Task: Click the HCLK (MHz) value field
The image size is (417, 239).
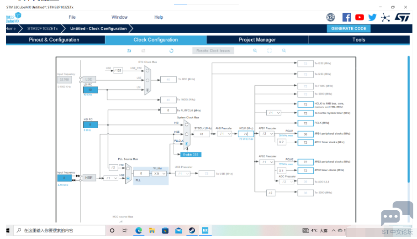Action: 246,134
